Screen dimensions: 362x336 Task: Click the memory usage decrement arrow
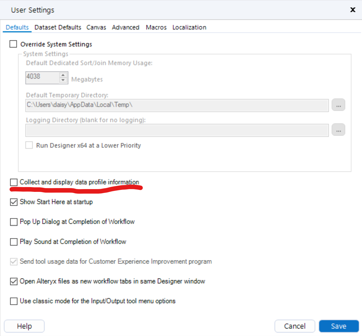coord(63,80)
